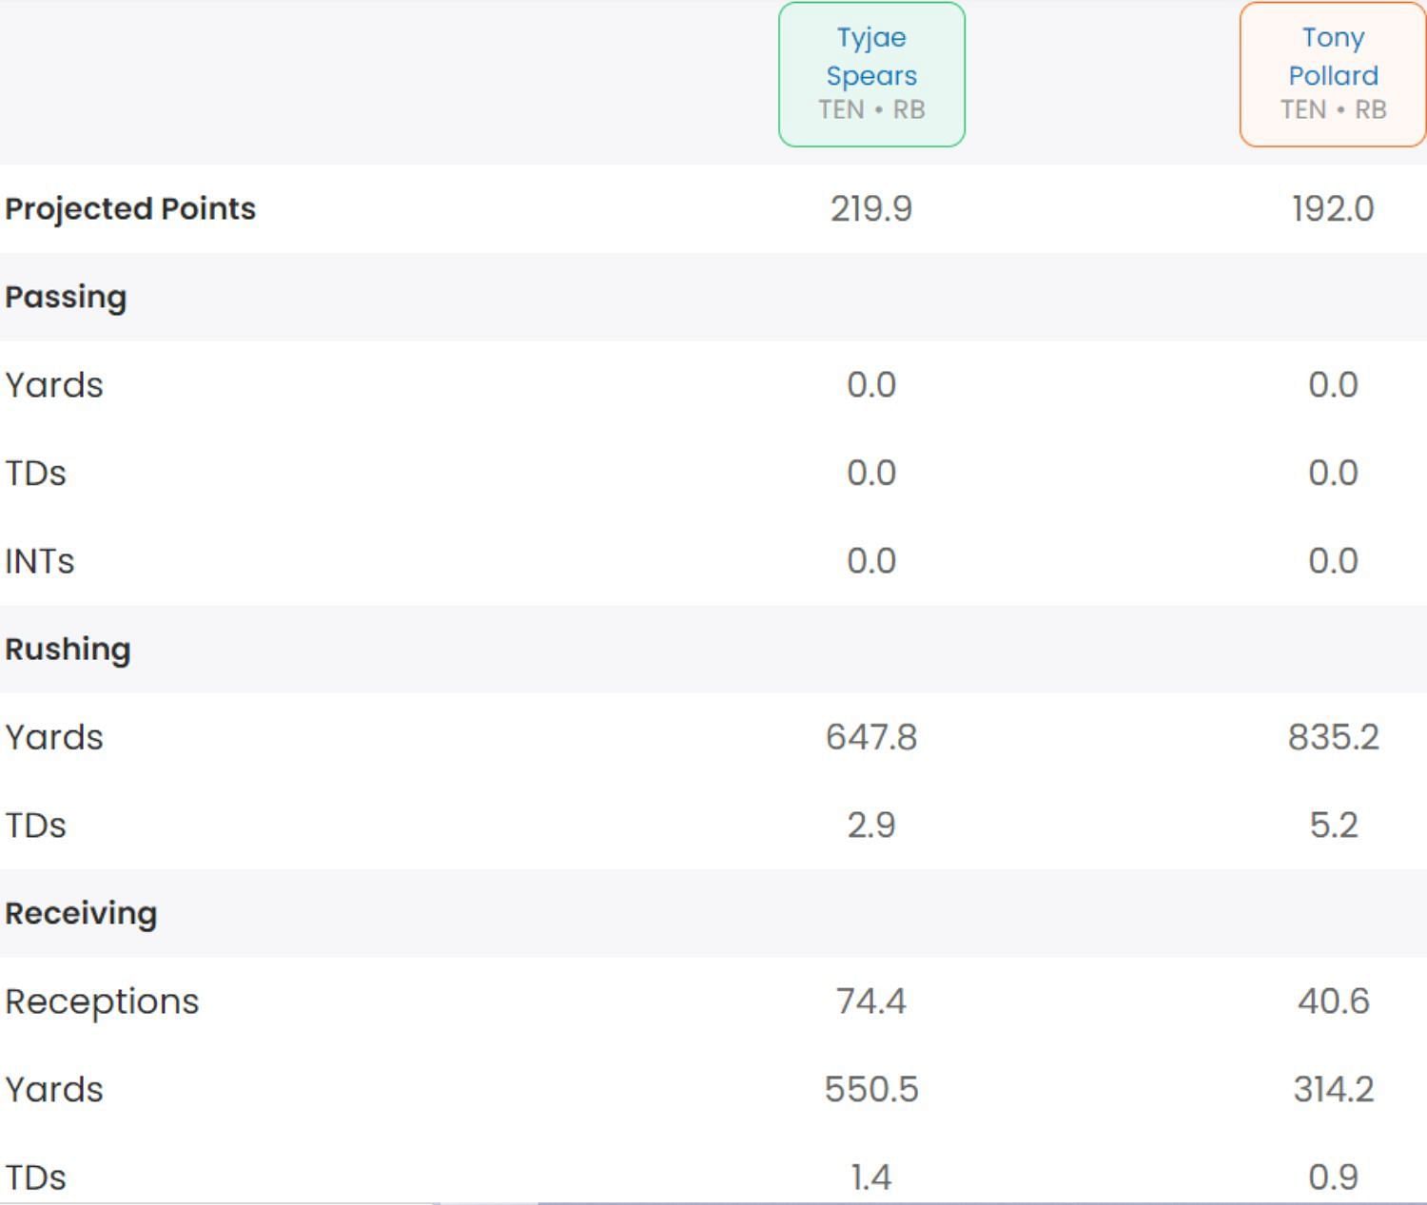Screen dimensions: 1427x1205
Task: Select the Receiving section header
Action: coord(81,913)
